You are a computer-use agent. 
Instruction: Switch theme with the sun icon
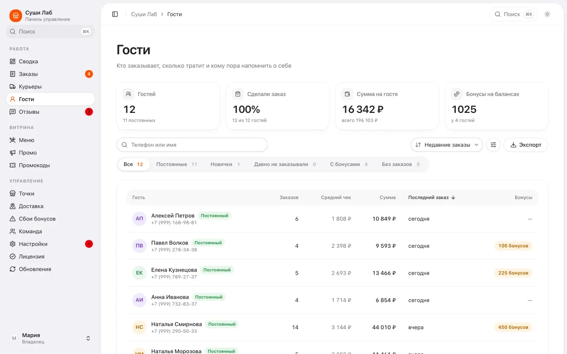pyautogui.click(x=548, y=14)
